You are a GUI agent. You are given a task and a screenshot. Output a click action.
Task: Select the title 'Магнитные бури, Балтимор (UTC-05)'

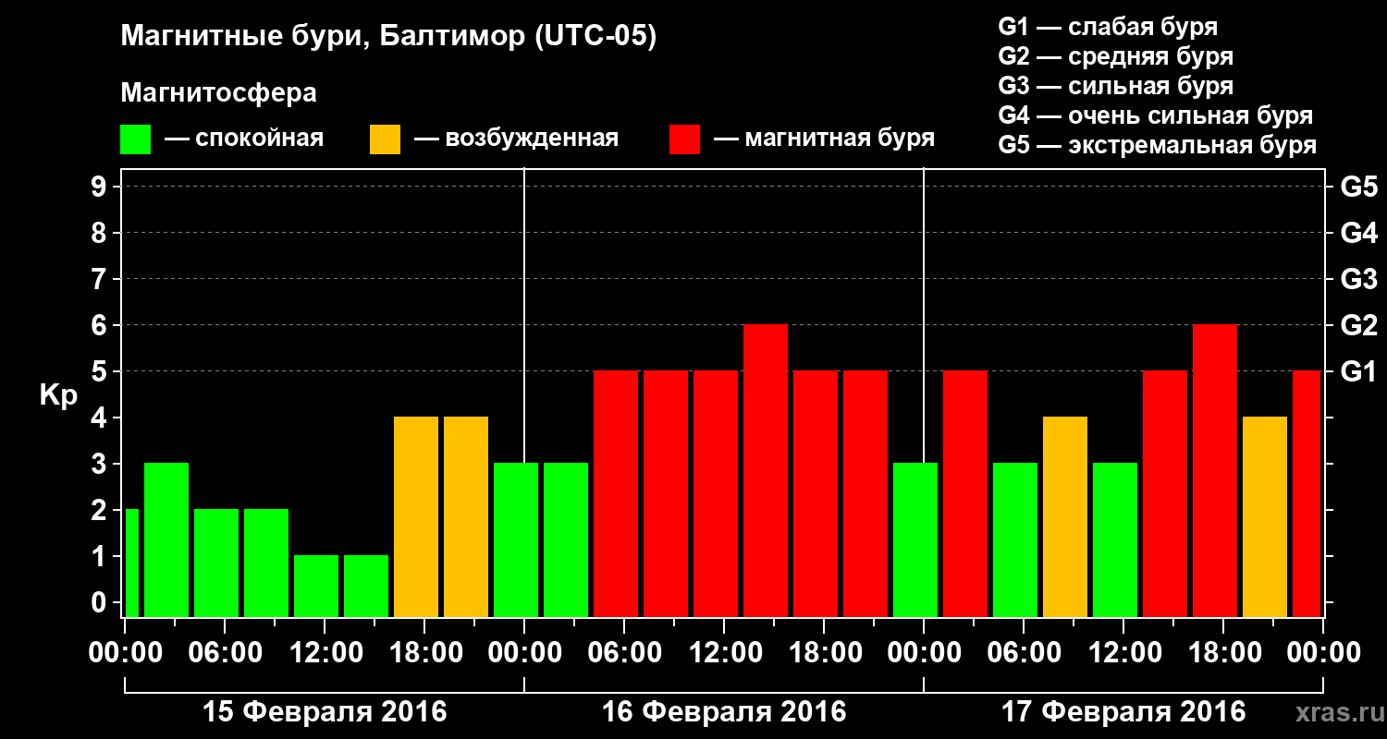pos(388,38)
